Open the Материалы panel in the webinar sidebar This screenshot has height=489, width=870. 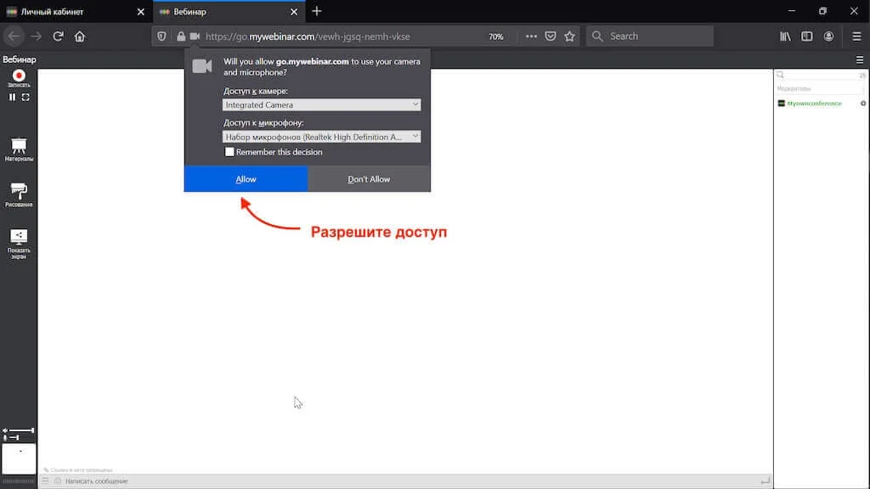(19, 146)
